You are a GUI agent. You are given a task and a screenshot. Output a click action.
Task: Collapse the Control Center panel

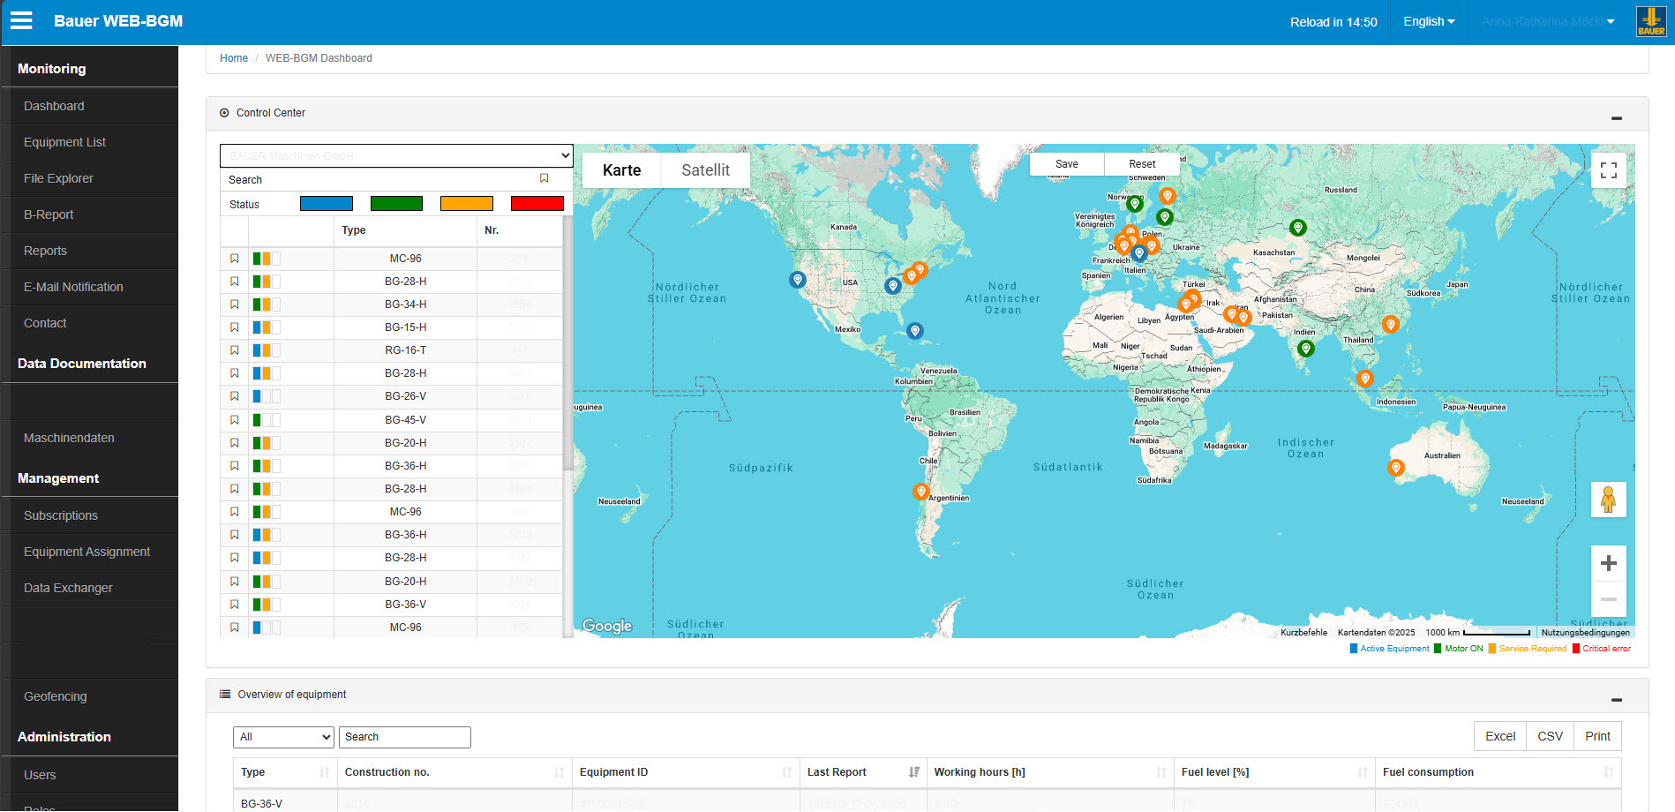[1617, 118]
